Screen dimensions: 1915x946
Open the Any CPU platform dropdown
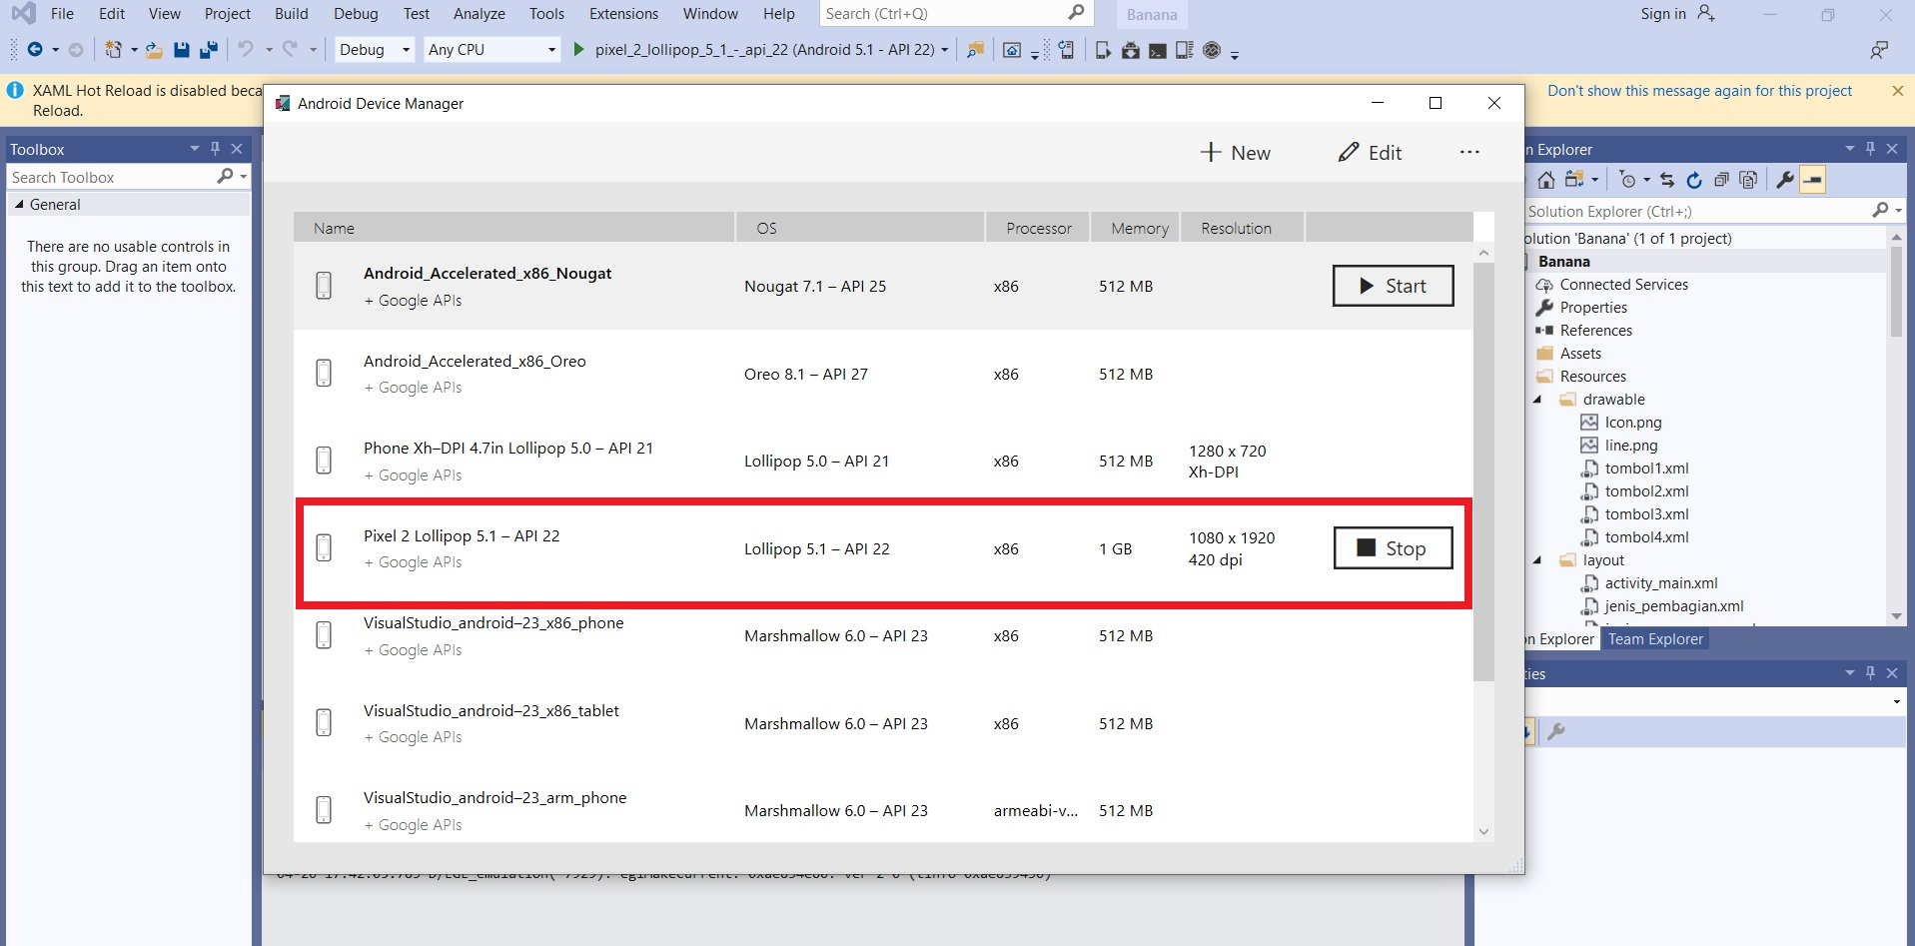(x=491, y=49)
